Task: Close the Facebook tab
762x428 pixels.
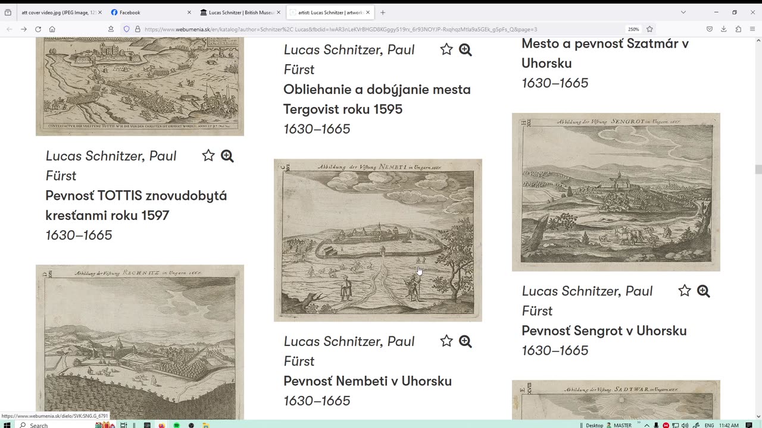Action: pyautogui.click(x=189, y=12)
